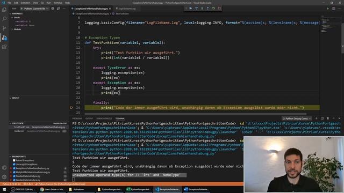This screenshot has height=193, width=344.
Task: Open Manage gear icon in activity bar
Action: point(4,177)
